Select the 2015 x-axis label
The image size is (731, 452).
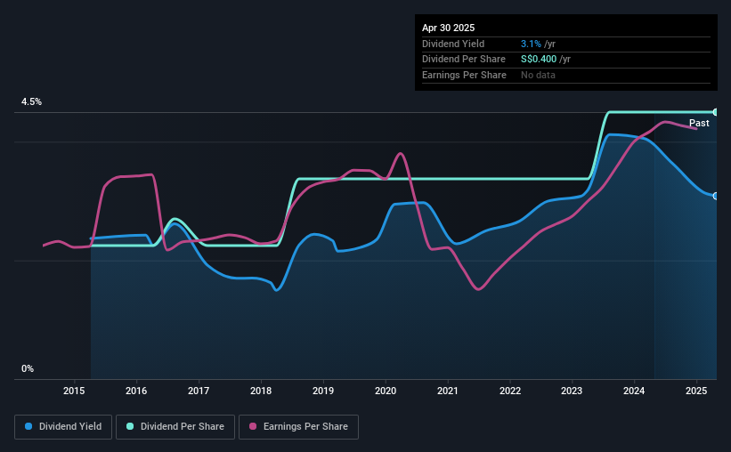pyautogui.click(x=74, y=391)
